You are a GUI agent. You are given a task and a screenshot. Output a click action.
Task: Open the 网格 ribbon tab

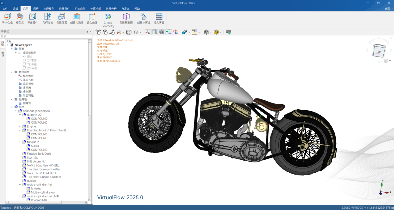pos(36,9)
